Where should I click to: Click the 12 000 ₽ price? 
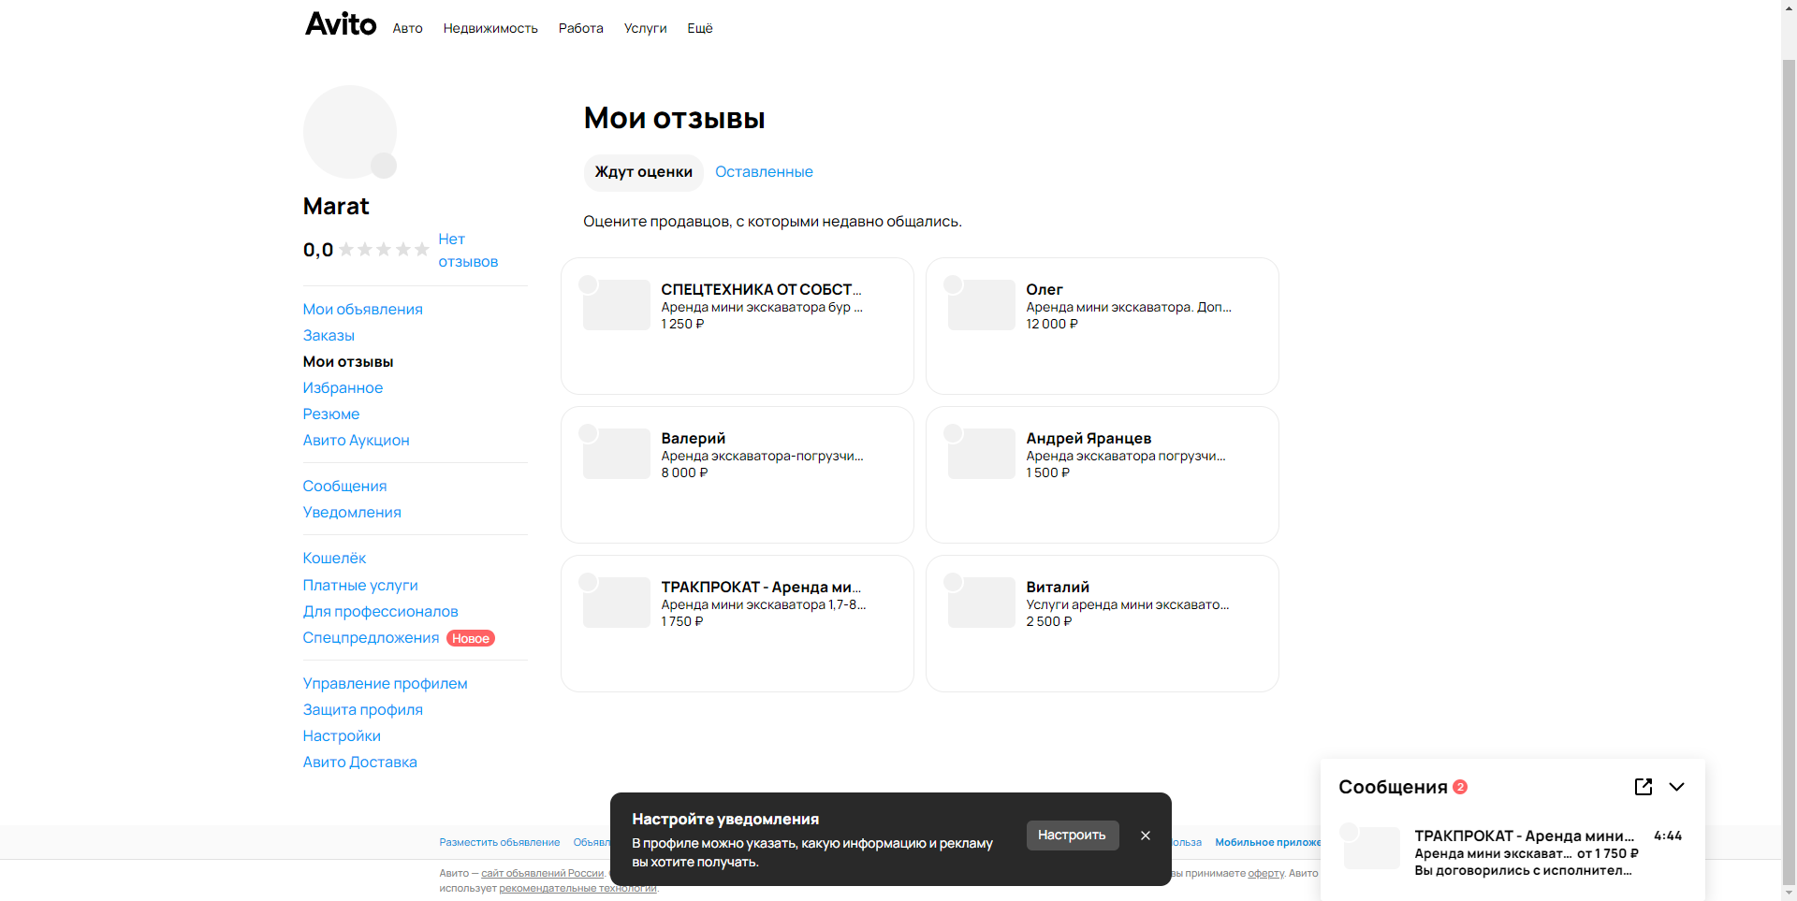point(1052,324)
